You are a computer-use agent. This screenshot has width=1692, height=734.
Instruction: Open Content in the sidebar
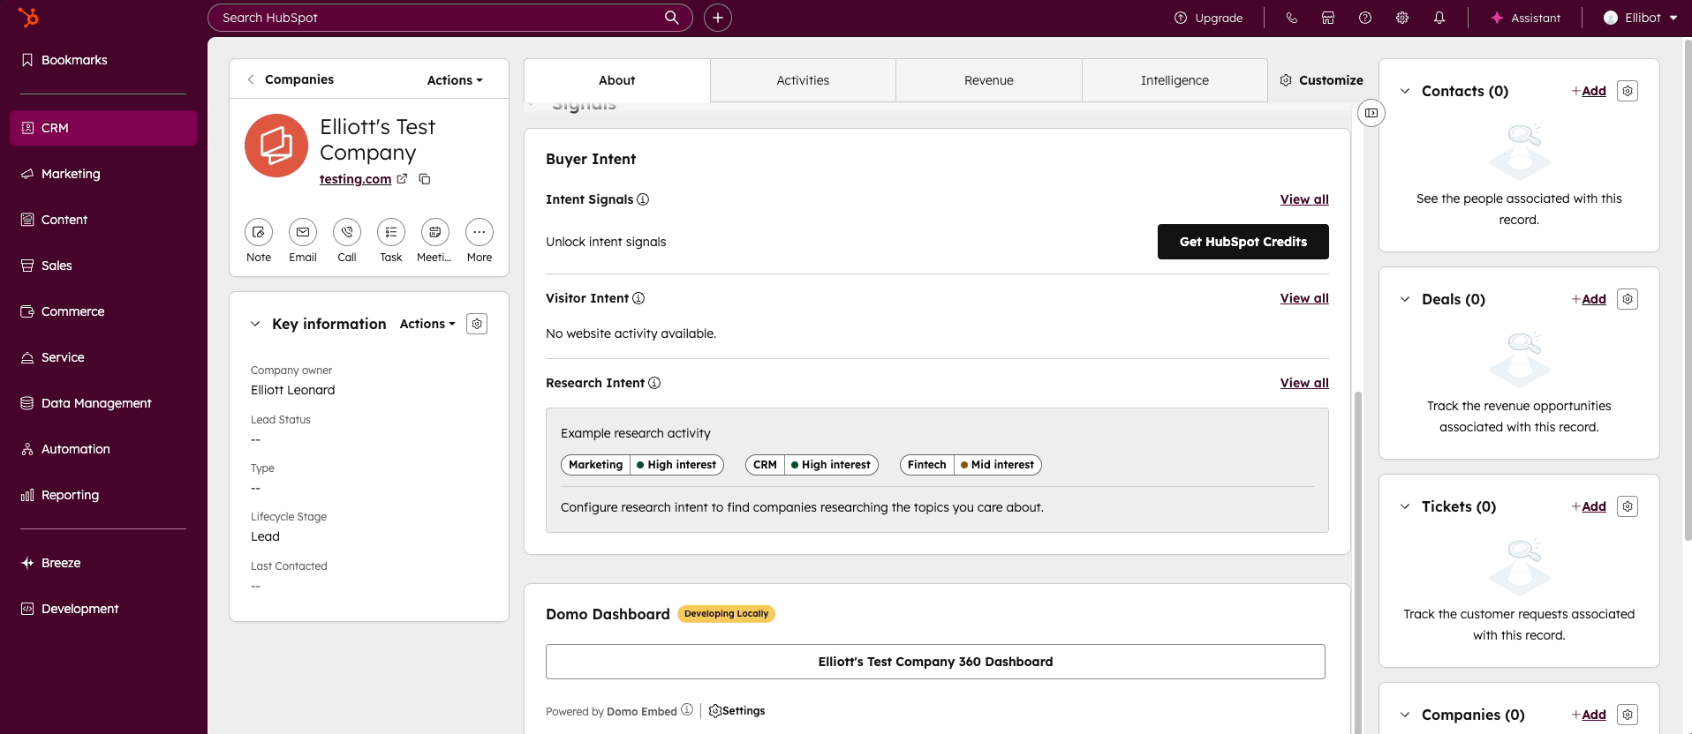click(x=103, y=220)
